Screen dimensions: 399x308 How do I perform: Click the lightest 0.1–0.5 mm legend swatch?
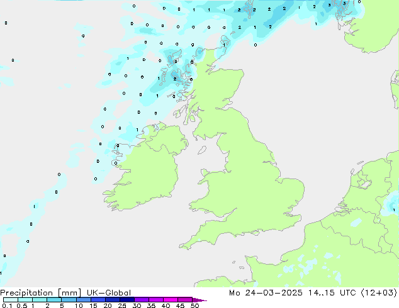coord(11,300)
